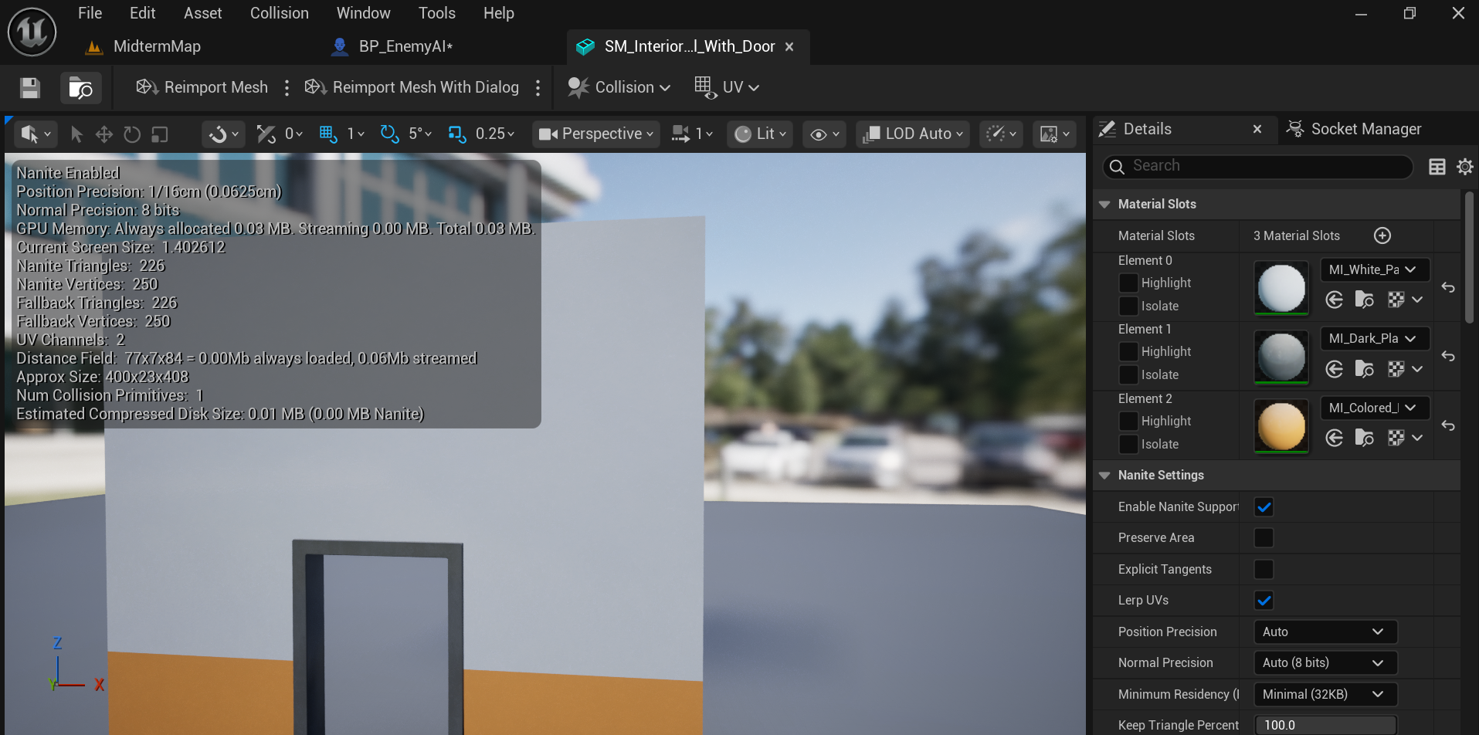Open the File menu
The width and height of the screenshot is (1479, 735).
(x=90, y=13)
